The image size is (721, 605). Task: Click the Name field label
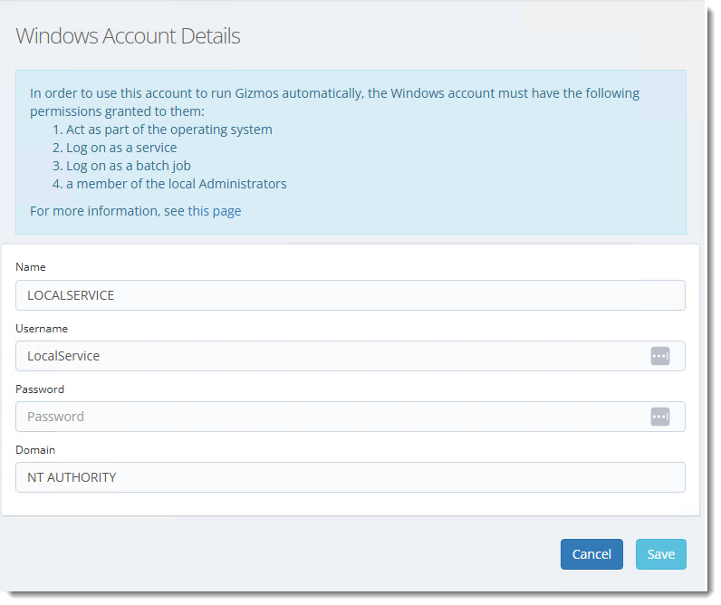31,267
